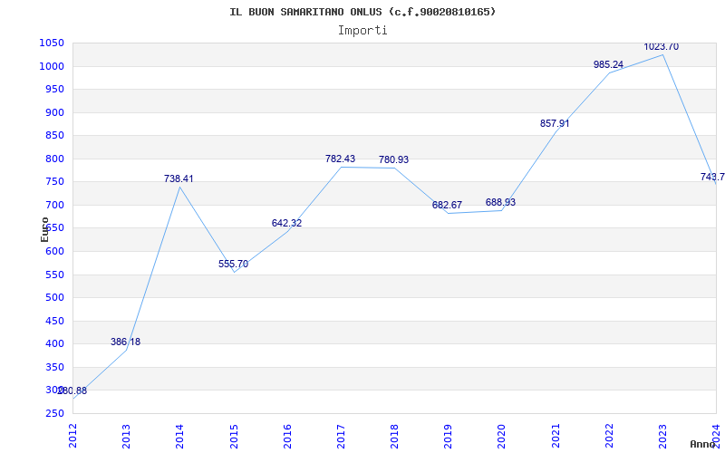Click the 850 y-axis tick label
Viewport: 725px width, 453px height.
click(54, 136)
